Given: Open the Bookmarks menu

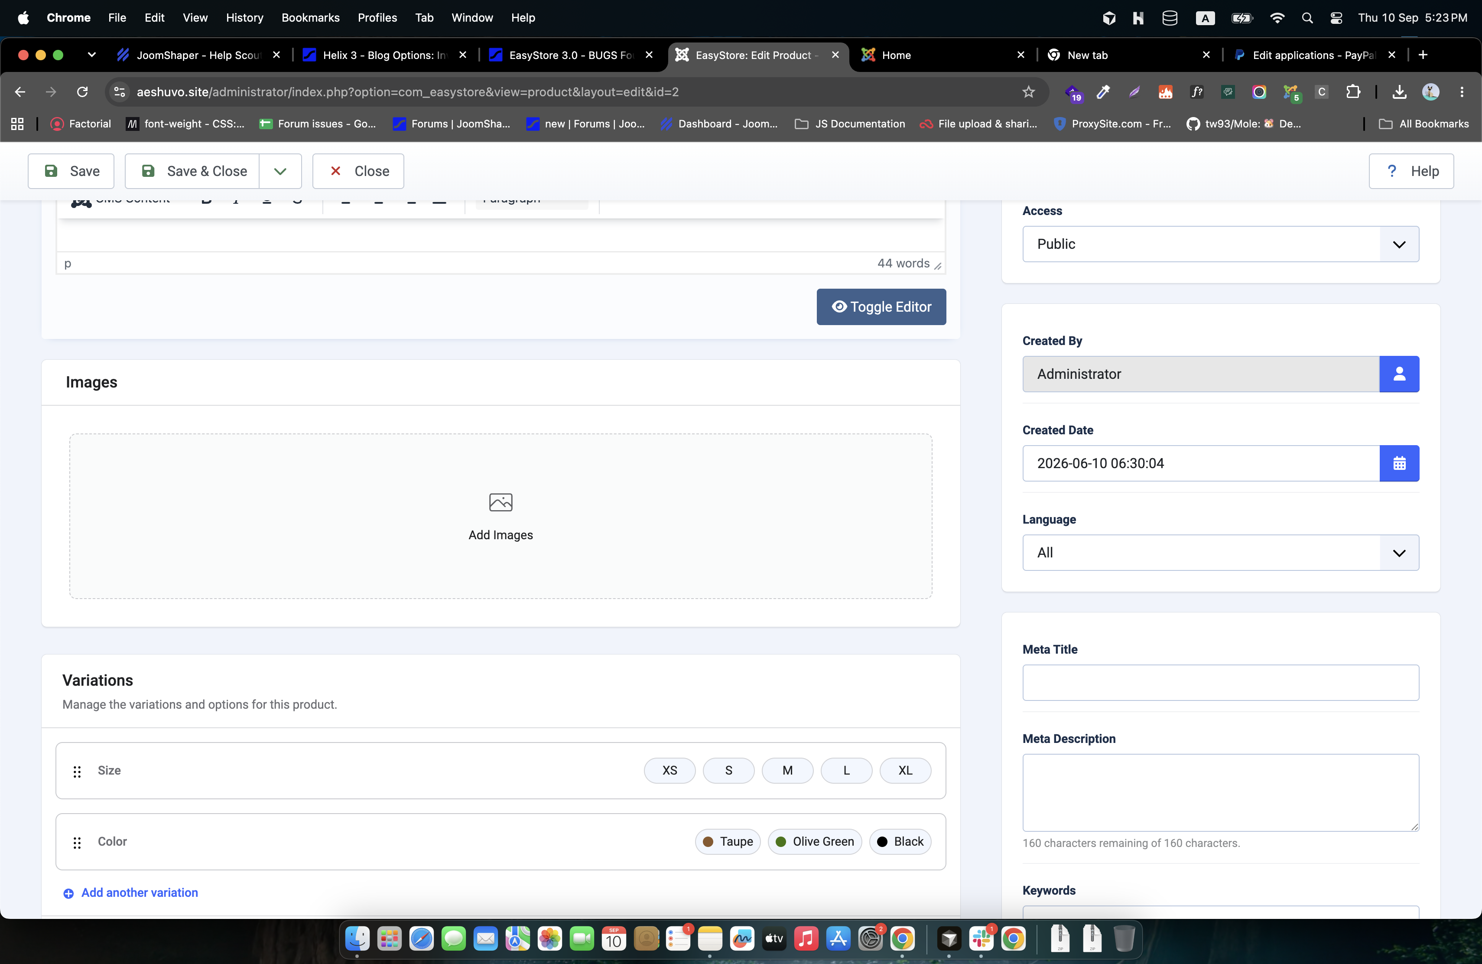Looking at the screenshot, I should [310, 18].
